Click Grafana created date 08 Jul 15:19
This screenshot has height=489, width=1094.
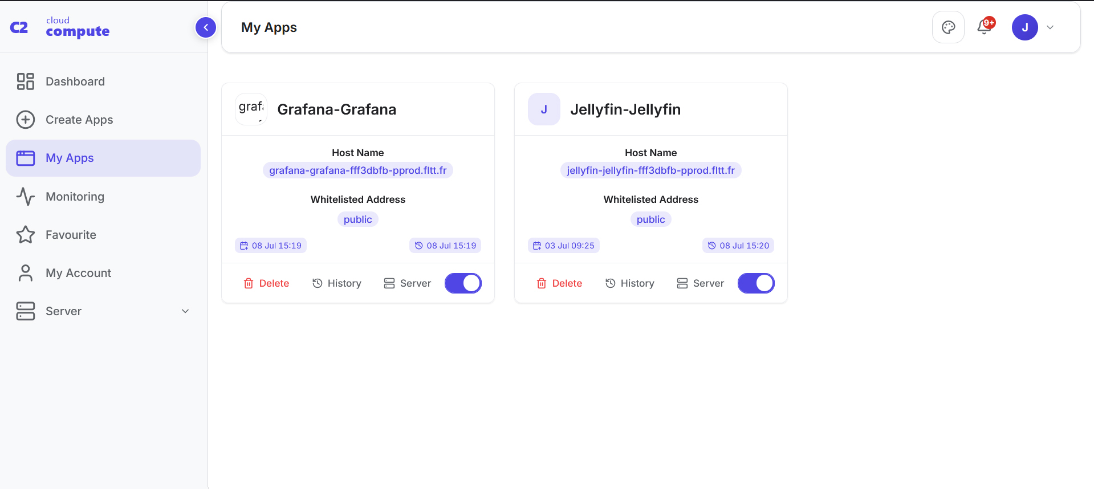point(271,246)
